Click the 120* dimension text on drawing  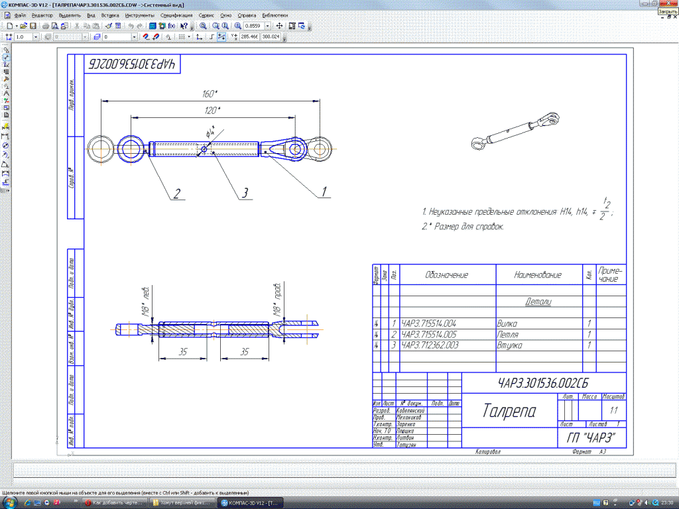(212, 111)
